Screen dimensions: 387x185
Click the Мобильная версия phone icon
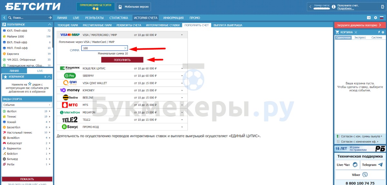coord(120,7)
